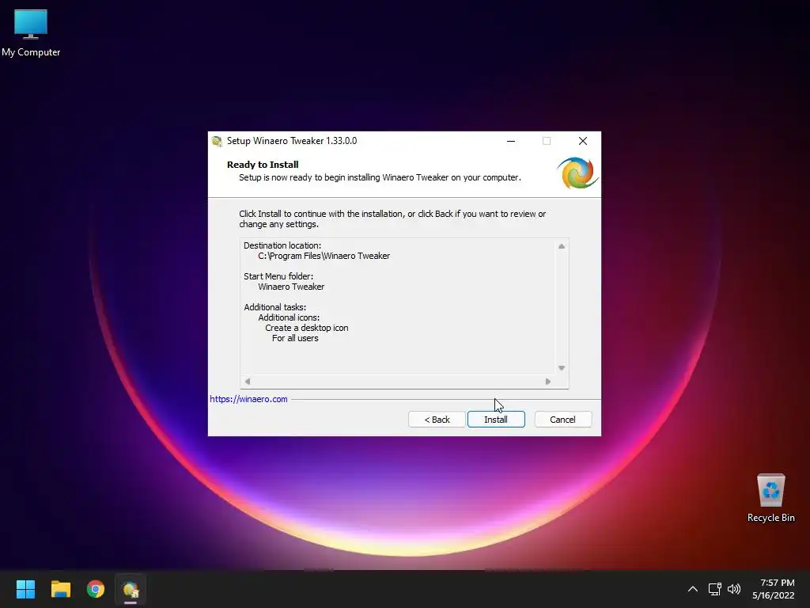810x608 pixels.
Task: Select the Recycle Bin desktop icon
Action: [770, 498]
